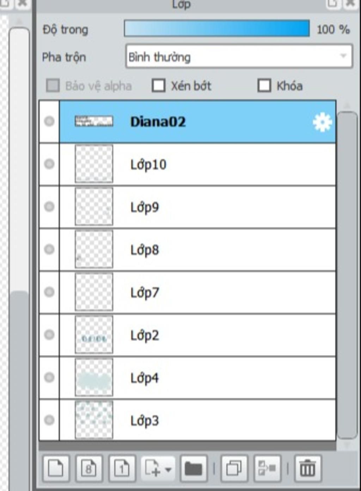Enable the Xén bớt clipping checkbox
The height and width of the screenshot is (491, 361).
(159, 86)
